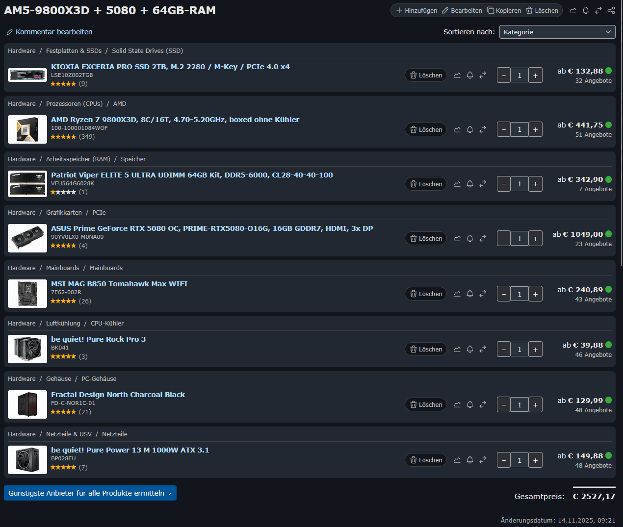Image resolution: width=623 pixels, height=527 pixels.
Task: Set price alert bell for MSI MAG B850 Tomahawk
Action: tap(470, 294)
